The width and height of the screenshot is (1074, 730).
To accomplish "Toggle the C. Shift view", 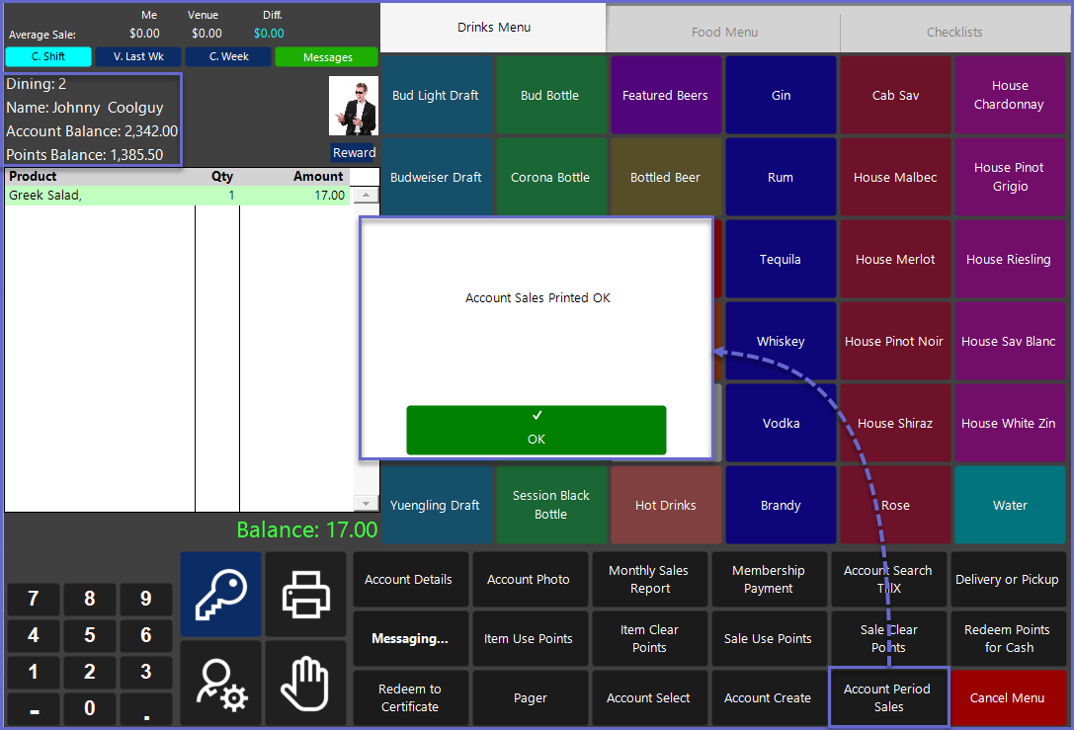I will click(x=48, y=56).
